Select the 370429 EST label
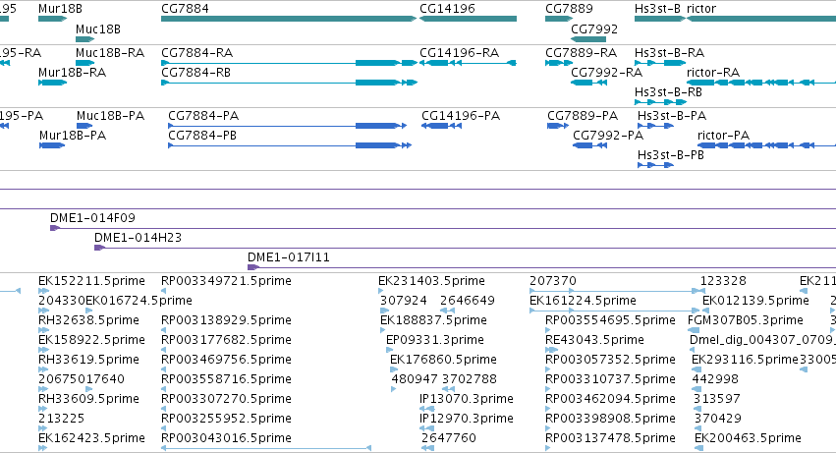The height and width of the screenshot is (453, 836). tap(718, 419)
